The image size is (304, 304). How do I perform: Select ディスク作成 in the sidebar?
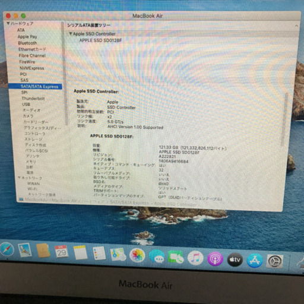tap(36, 145)
